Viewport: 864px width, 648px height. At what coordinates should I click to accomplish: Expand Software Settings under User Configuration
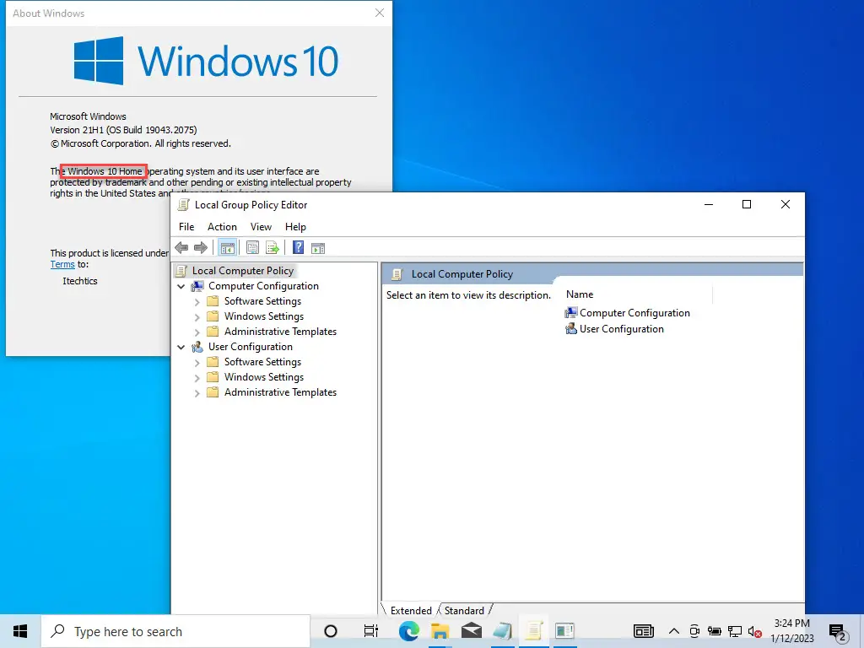(197, 363)
